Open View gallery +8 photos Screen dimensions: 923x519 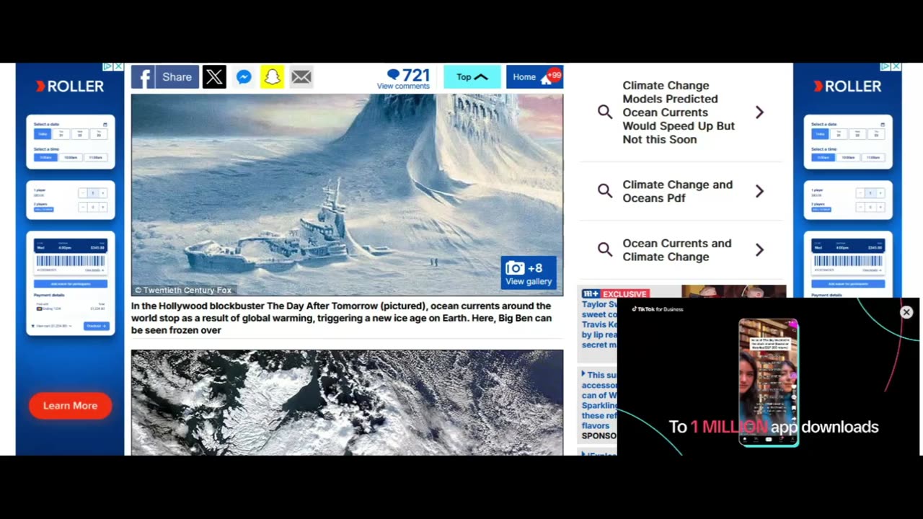pos(529,273)
